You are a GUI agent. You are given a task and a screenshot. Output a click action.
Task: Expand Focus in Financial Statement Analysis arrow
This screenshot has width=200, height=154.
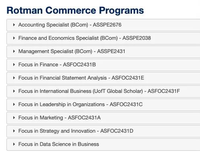(14, 78)
